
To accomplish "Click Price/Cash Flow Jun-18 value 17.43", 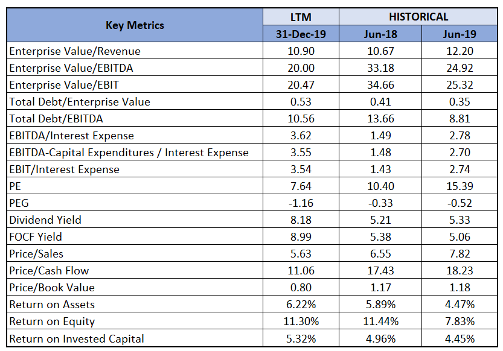I will tap(380, 271).
